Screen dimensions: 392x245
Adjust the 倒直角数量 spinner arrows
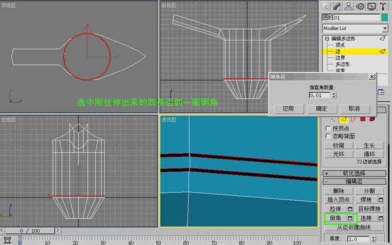[334, 95]
